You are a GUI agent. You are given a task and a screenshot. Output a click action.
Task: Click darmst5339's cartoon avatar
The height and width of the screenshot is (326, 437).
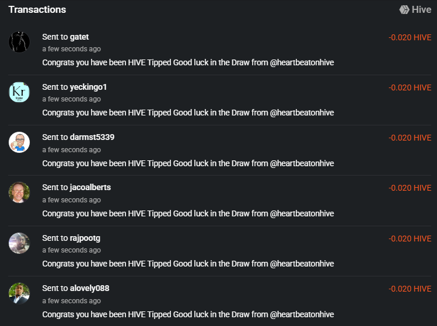(x=19, y=142)
